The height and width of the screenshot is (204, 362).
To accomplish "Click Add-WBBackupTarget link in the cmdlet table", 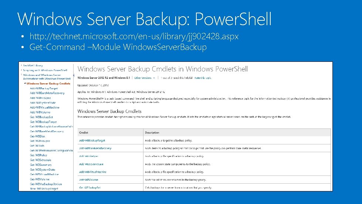I will [92, 140].
